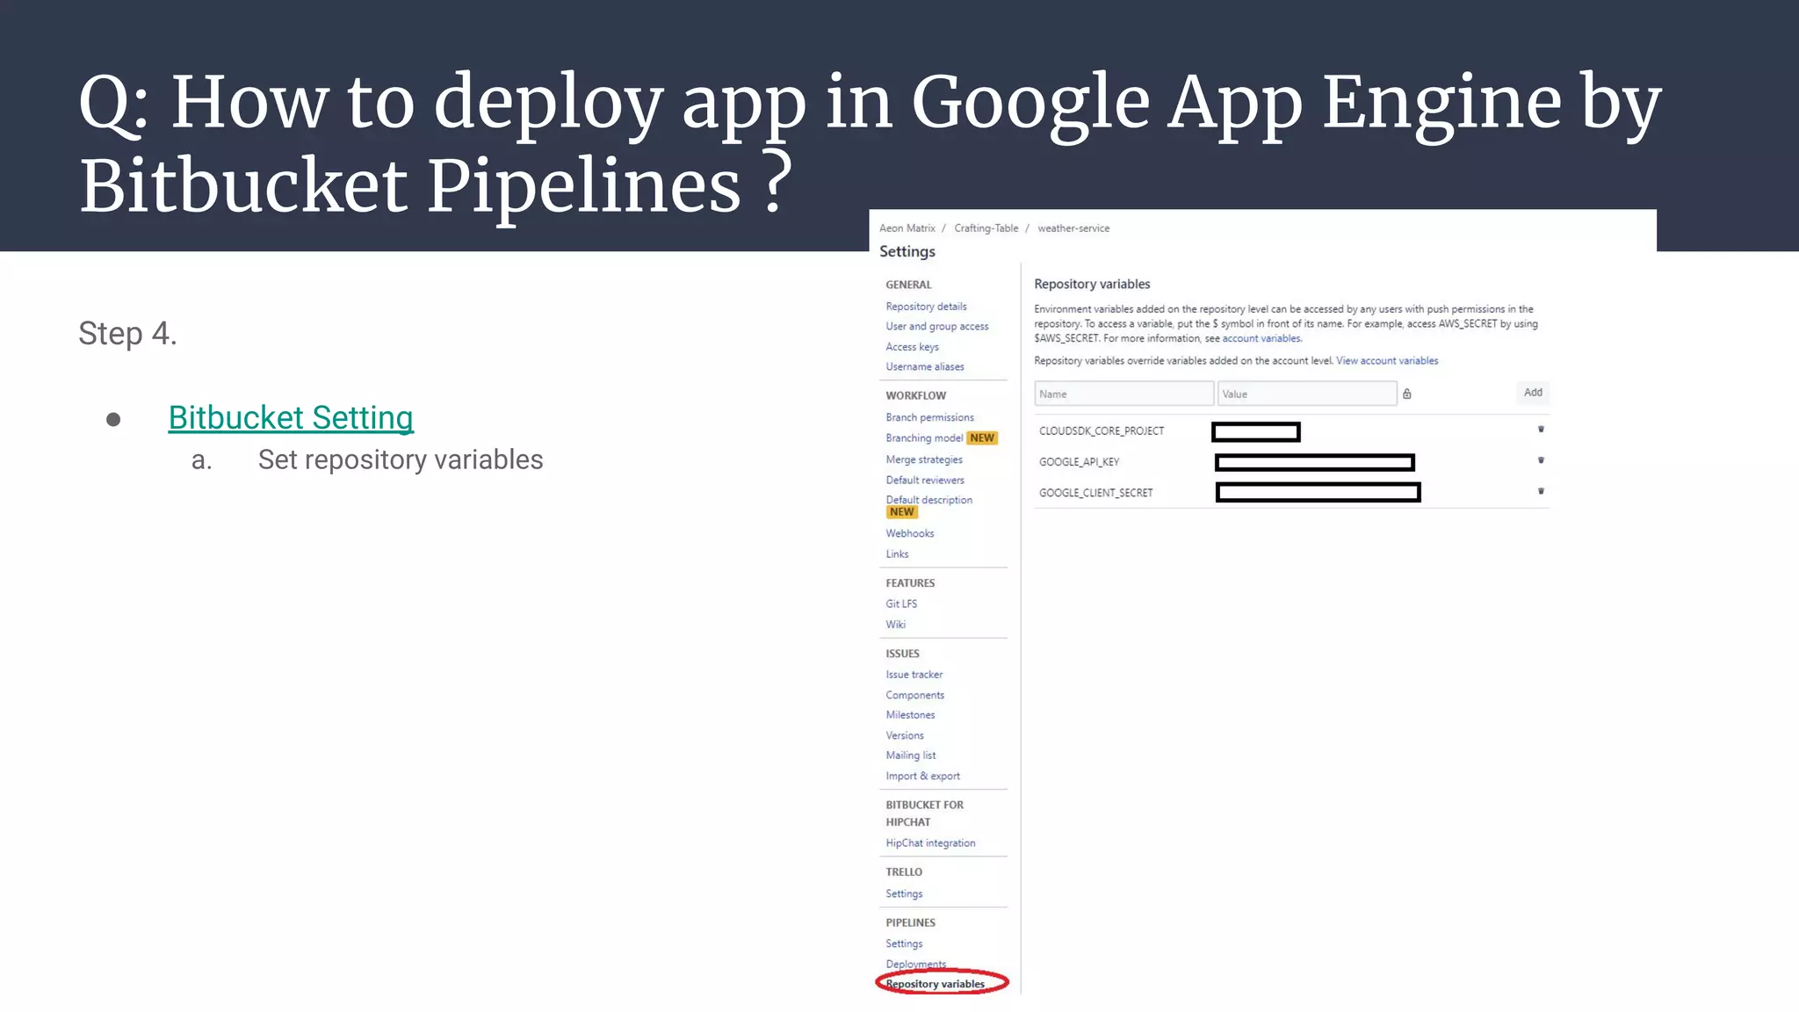Focus the Value input field

point(1307,394)
